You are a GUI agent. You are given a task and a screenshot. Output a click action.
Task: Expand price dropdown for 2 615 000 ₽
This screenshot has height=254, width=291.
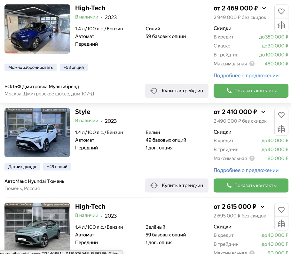[263, 207]
